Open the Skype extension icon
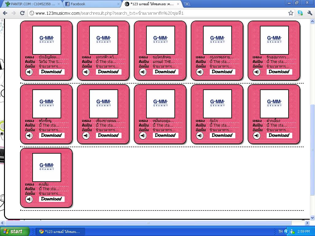315x236 pixels. click(x=300, y=13)
